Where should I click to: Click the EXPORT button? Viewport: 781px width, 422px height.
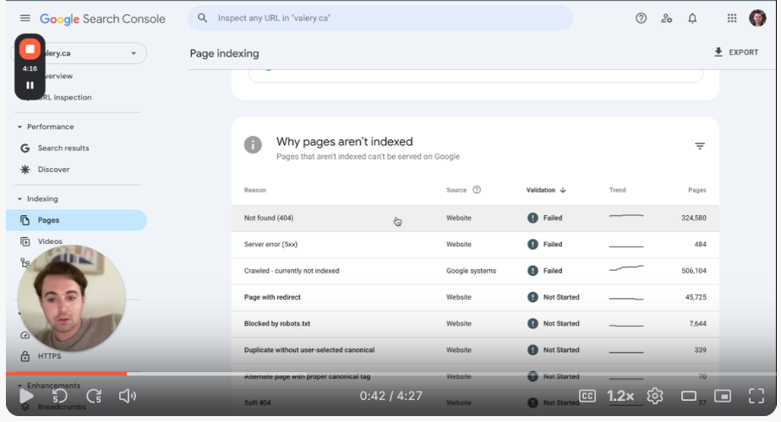pyautogui.click(x=736, y=52)
